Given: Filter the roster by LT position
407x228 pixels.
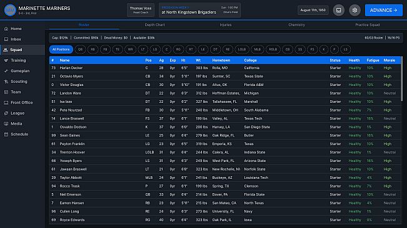Looking at the screenshot, I should pyautogui.click(x=143, y=49).
